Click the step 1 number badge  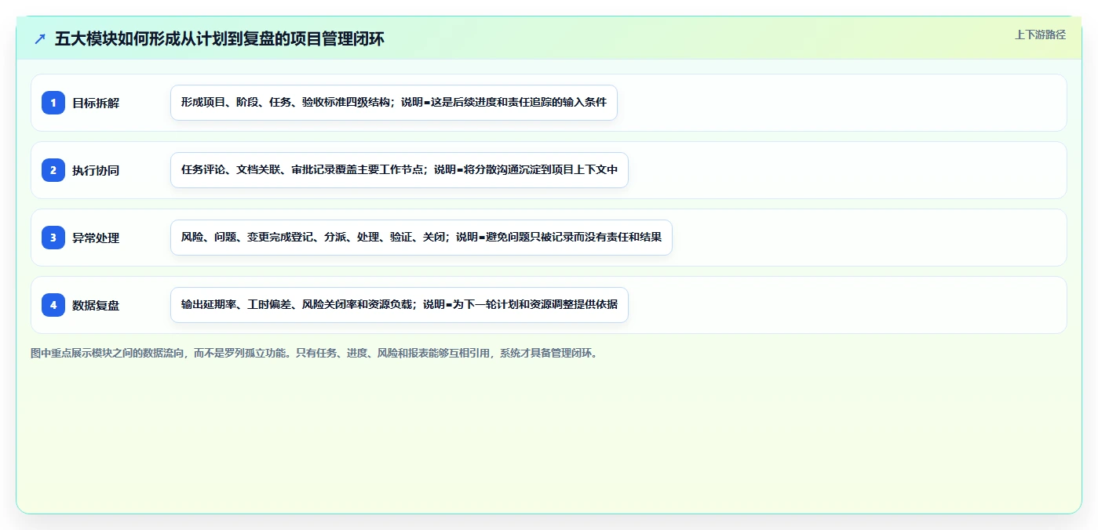[53, 103]
